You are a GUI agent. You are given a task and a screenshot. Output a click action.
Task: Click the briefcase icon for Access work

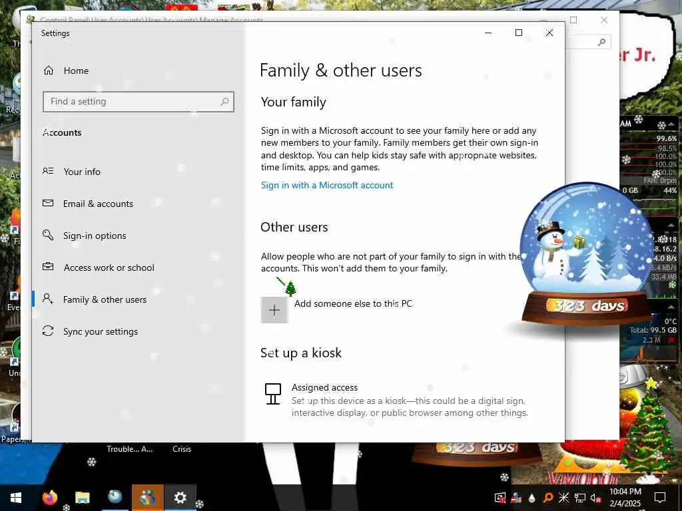(x=48, y=267)
